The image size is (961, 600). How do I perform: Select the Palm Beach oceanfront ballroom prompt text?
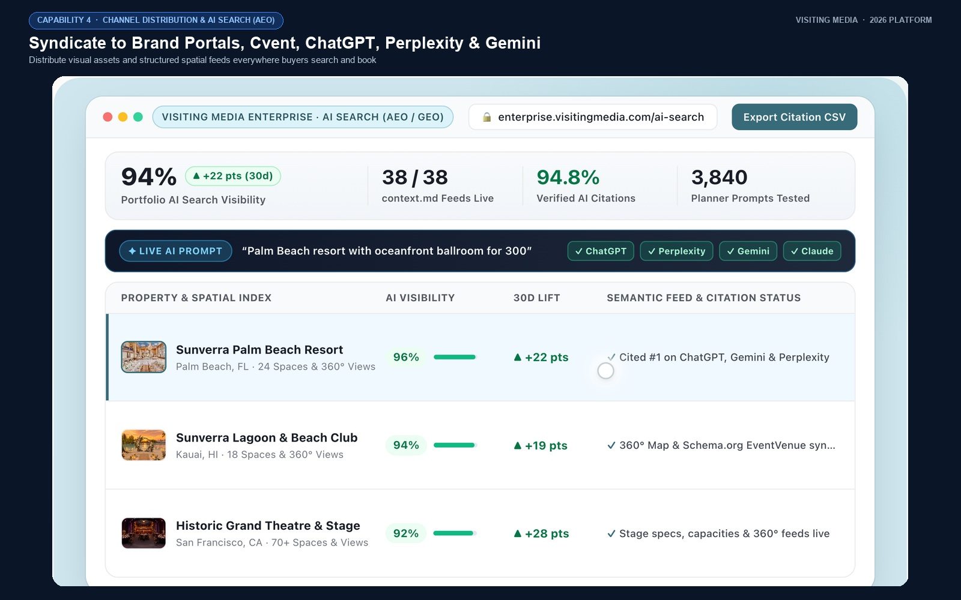[387, 251]
